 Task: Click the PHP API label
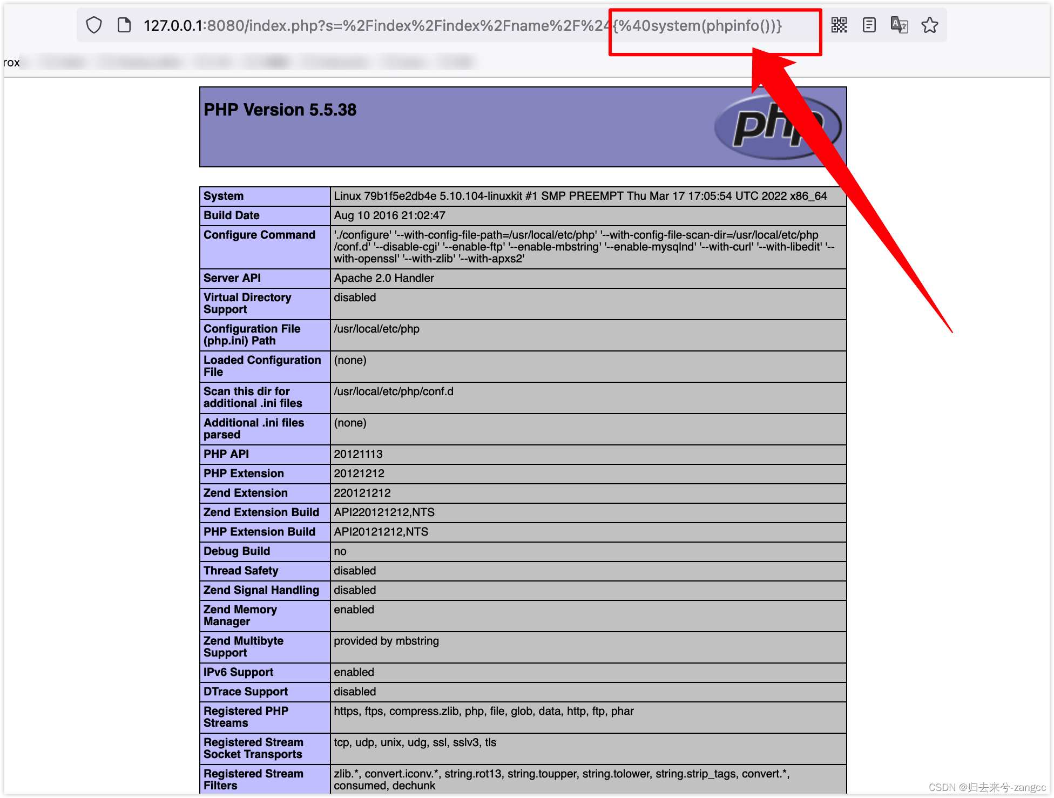click(x=226, y=454)
